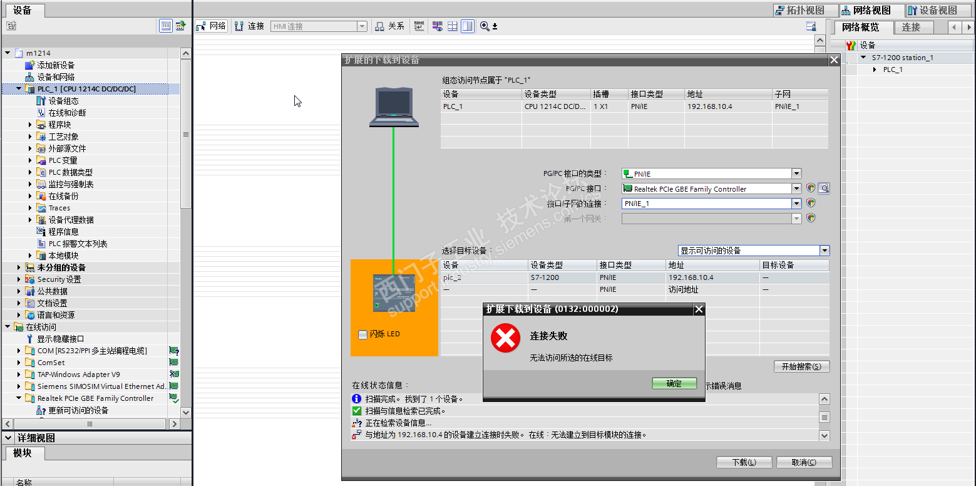Click the 更新可访问的设备 update accessible devices icon
The height and width of the screenshot is (486, 976).
(x=41, y=410)
